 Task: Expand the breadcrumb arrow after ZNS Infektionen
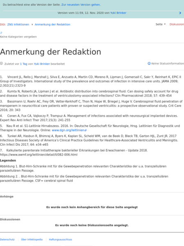32,25
